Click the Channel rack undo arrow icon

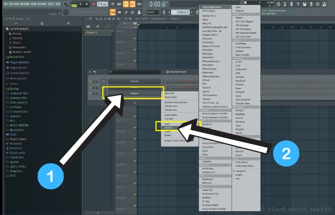pyautogui.click(x=94, y=72)
